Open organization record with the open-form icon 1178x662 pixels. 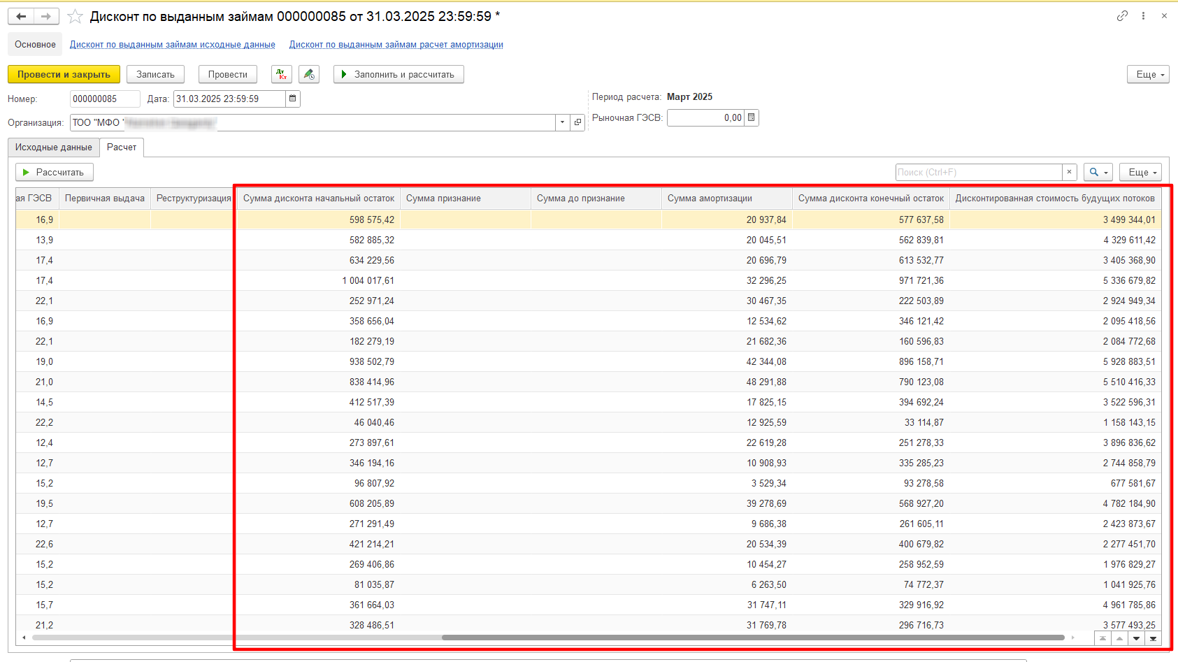pyautogui.click(x=577, y=122)
